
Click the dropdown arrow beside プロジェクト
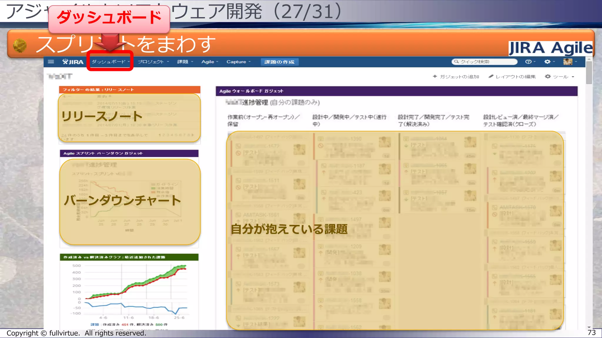[168, 62]
